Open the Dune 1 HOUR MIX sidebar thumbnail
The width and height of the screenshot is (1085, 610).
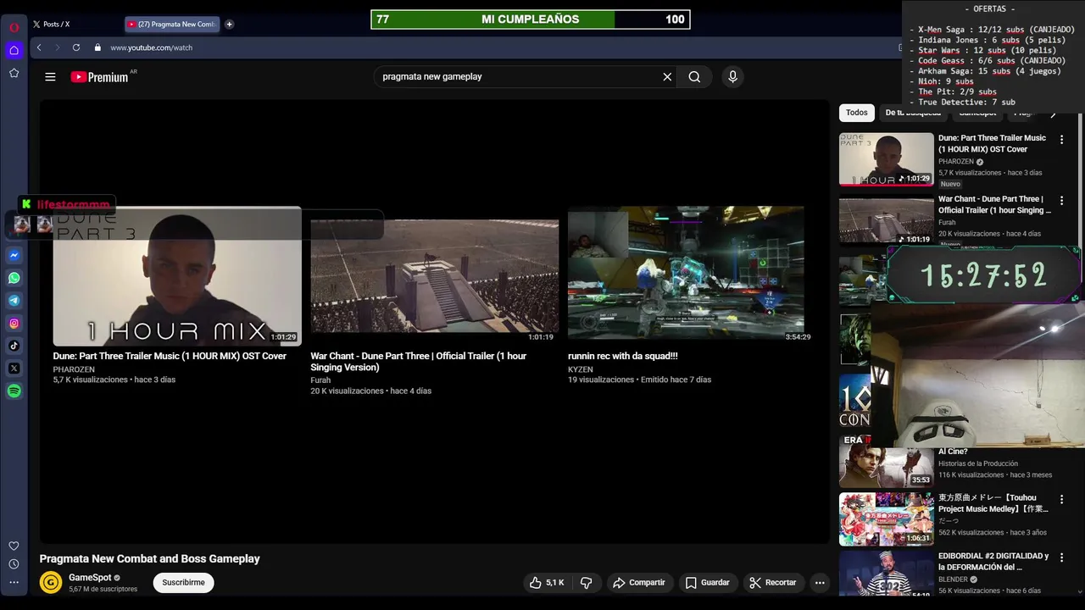point(887,158)
